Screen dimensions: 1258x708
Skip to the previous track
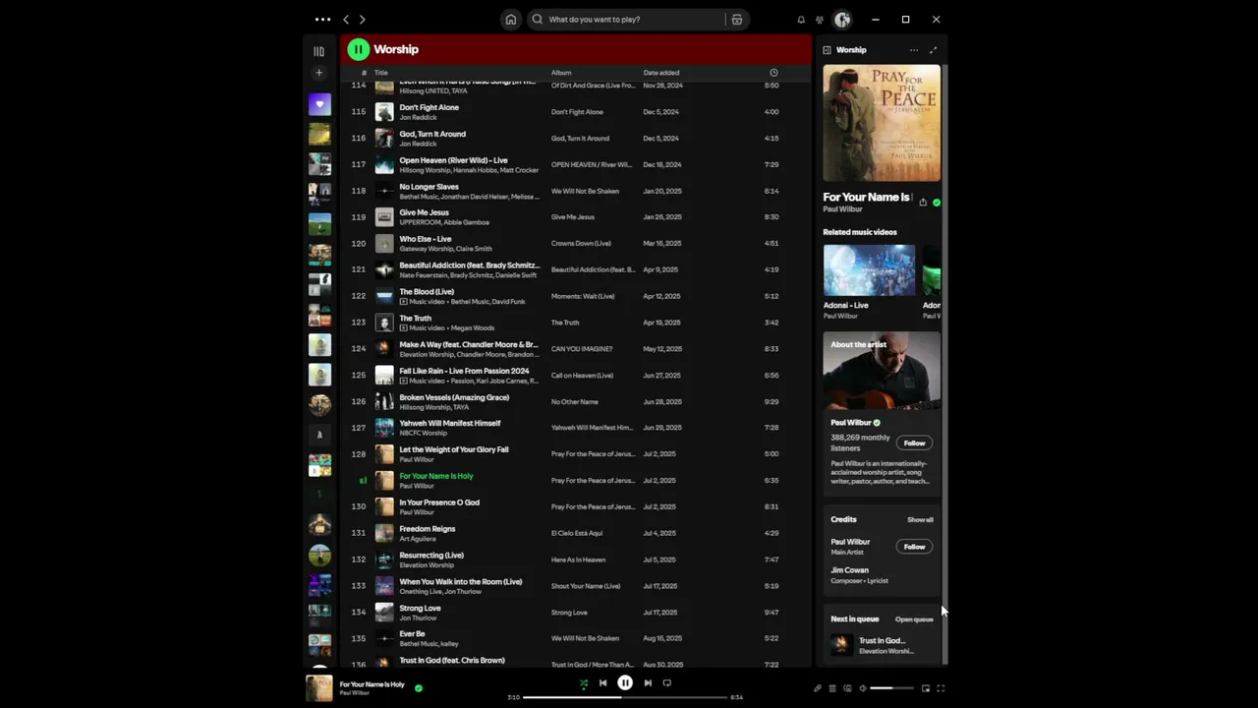(603, 683)
